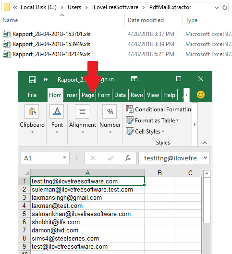Image resolution: width=232 pixels, height=254 pixels.
Task: Click Users in Explorer breadcrumb path
Action: pos(74,7)
